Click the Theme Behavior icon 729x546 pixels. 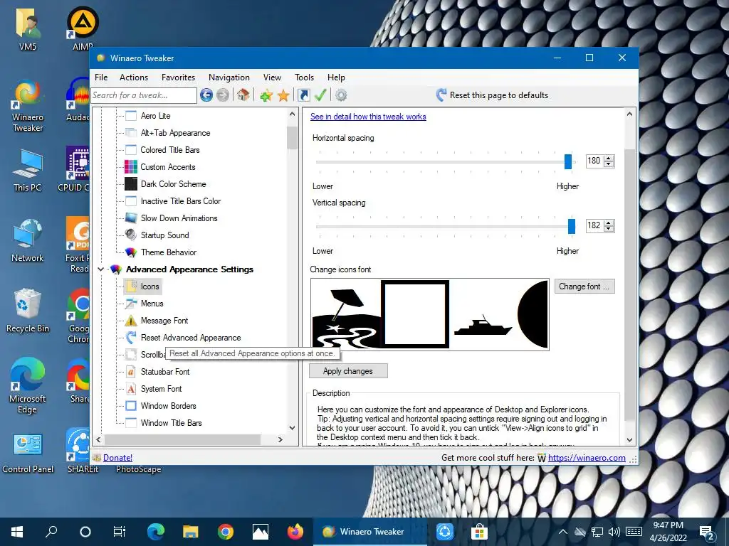pos(131,252)
